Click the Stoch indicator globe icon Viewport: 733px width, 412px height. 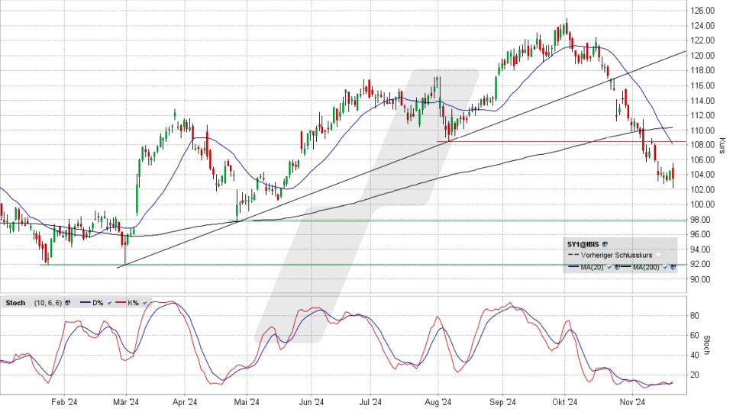click(x=67, y=303)
